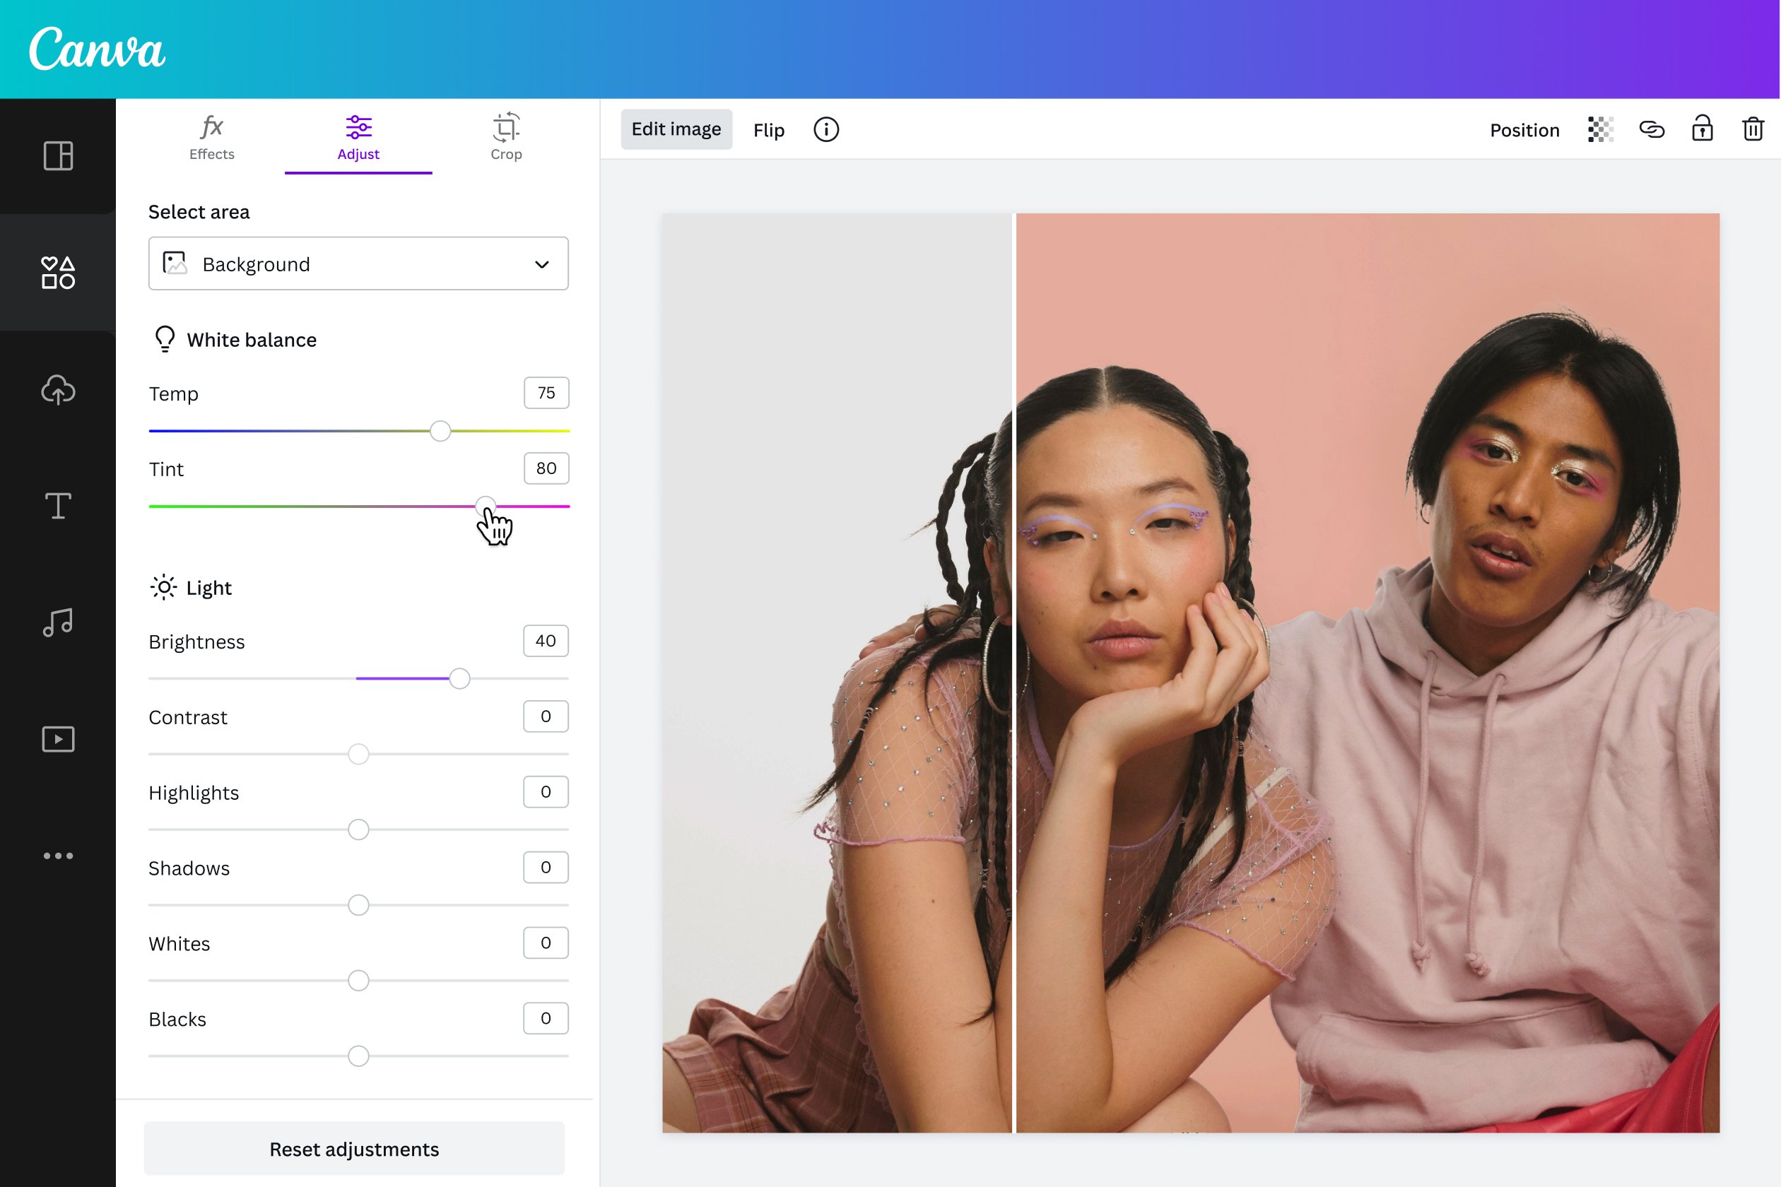Click the info icon next to Flip

tap(825, 129)
